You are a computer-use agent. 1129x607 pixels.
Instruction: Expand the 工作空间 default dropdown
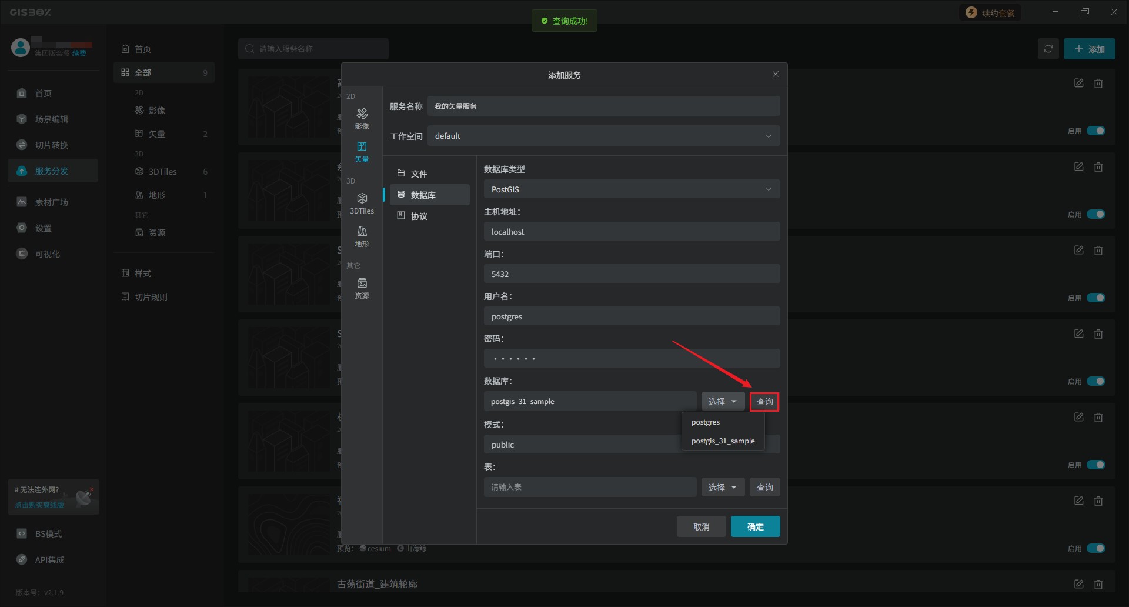[x=603, y=136]
